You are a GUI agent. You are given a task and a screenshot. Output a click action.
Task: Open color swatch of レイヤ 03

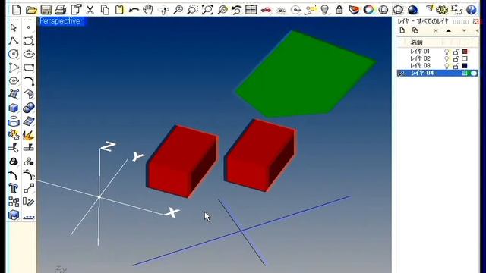[x=464, y=66]
